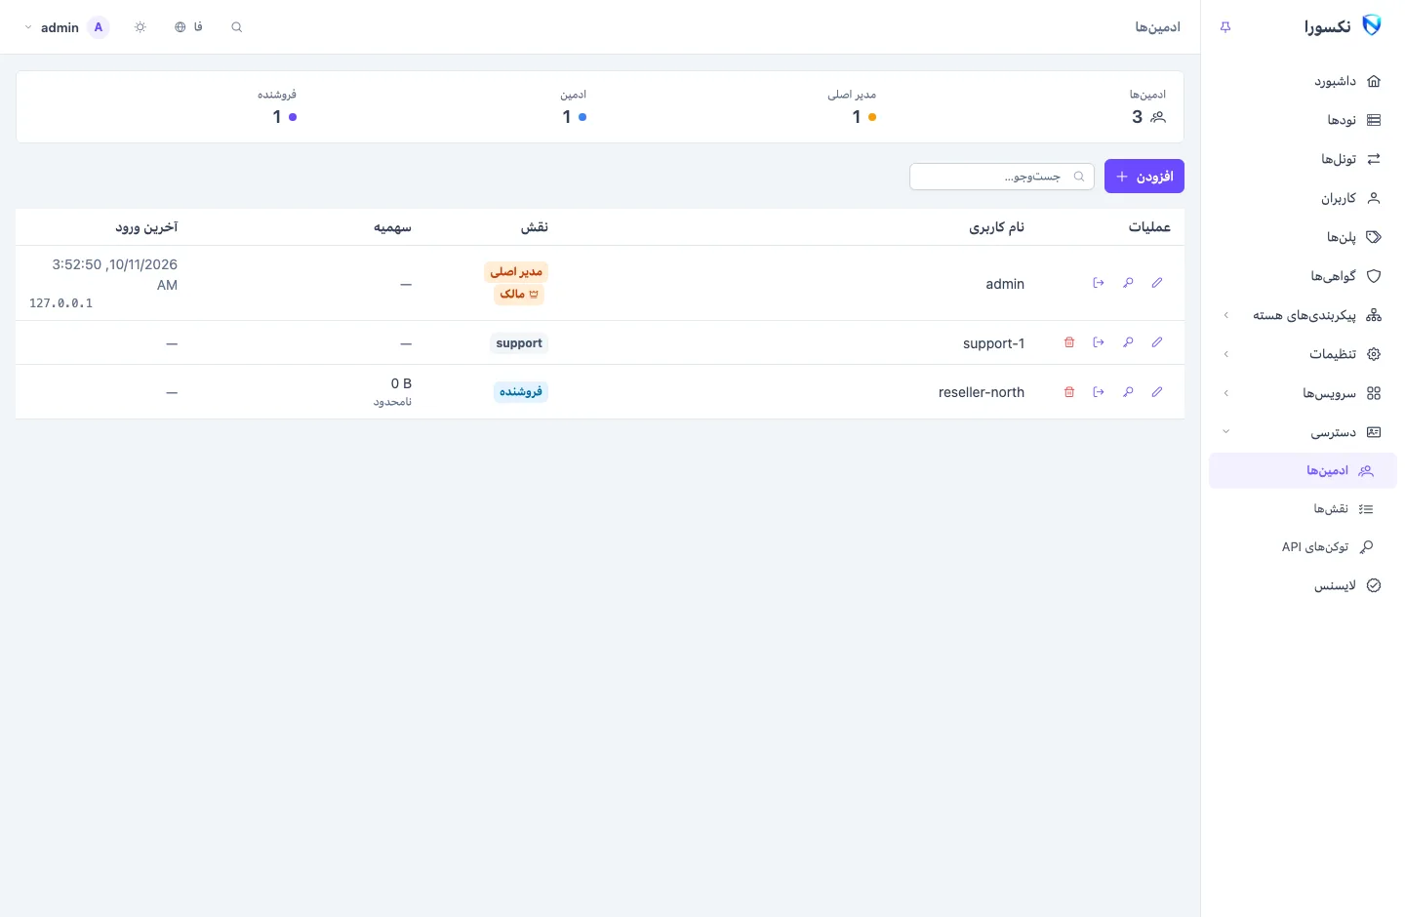Screen dimensions: 1405x917
Task: Edit reseller-north with the pencil icon
Action: click(1157, 392)
